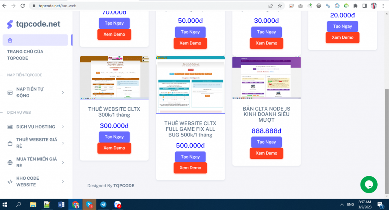This screenshot has width=389, height=210.
Task: Click the page's vertical scrollbar thumb
Action: [387, 140]
